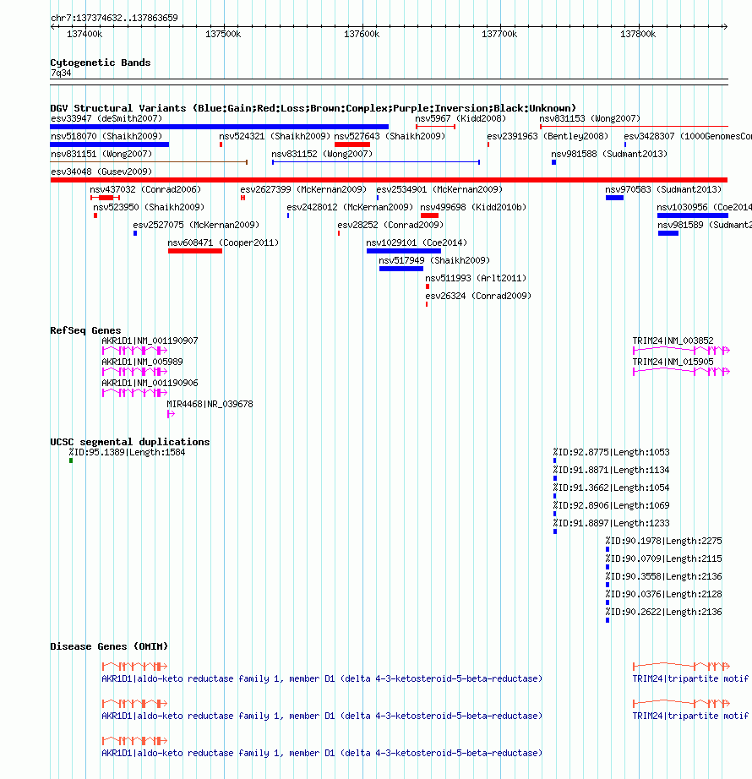Screen dimensions: 752x779
Task: Click the blue line under nsv831152 (Wong2007)
Action: [x=376, y=162]
